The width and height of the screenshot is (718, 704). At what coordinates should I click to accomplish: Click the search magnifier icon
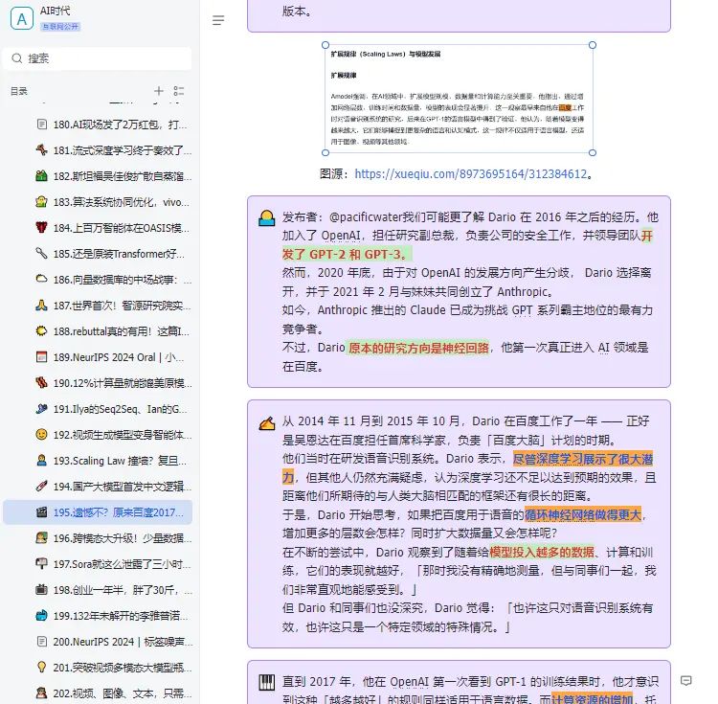pyautogui.click(x=17, y=58)
